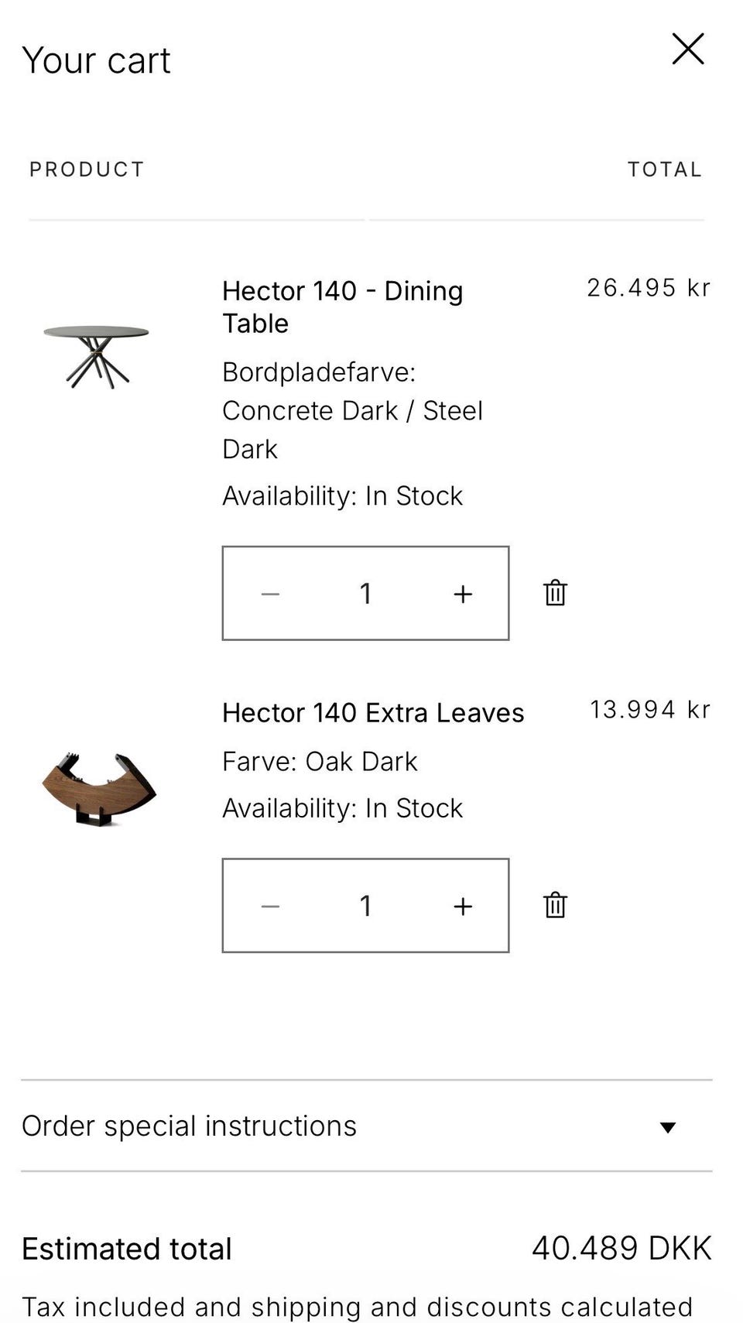Select the Dining Table quantity field
743x1323 pixels.
365,594
